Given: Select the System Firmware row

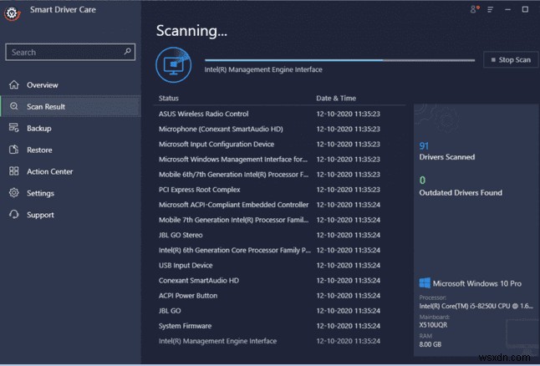Looking at the screenshot, I should coord(185,326).
